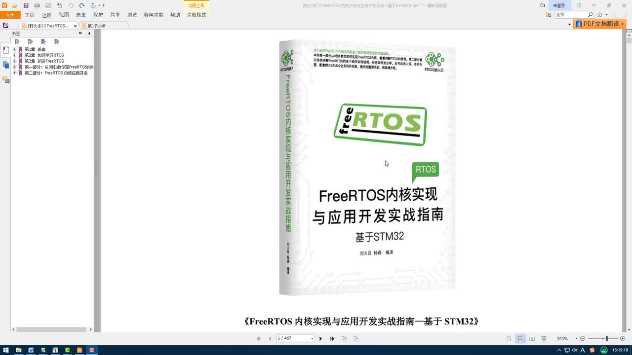Click the fourth bookmark tool icon
This screenshot has height=355, width=632.
tap(56, 42)
